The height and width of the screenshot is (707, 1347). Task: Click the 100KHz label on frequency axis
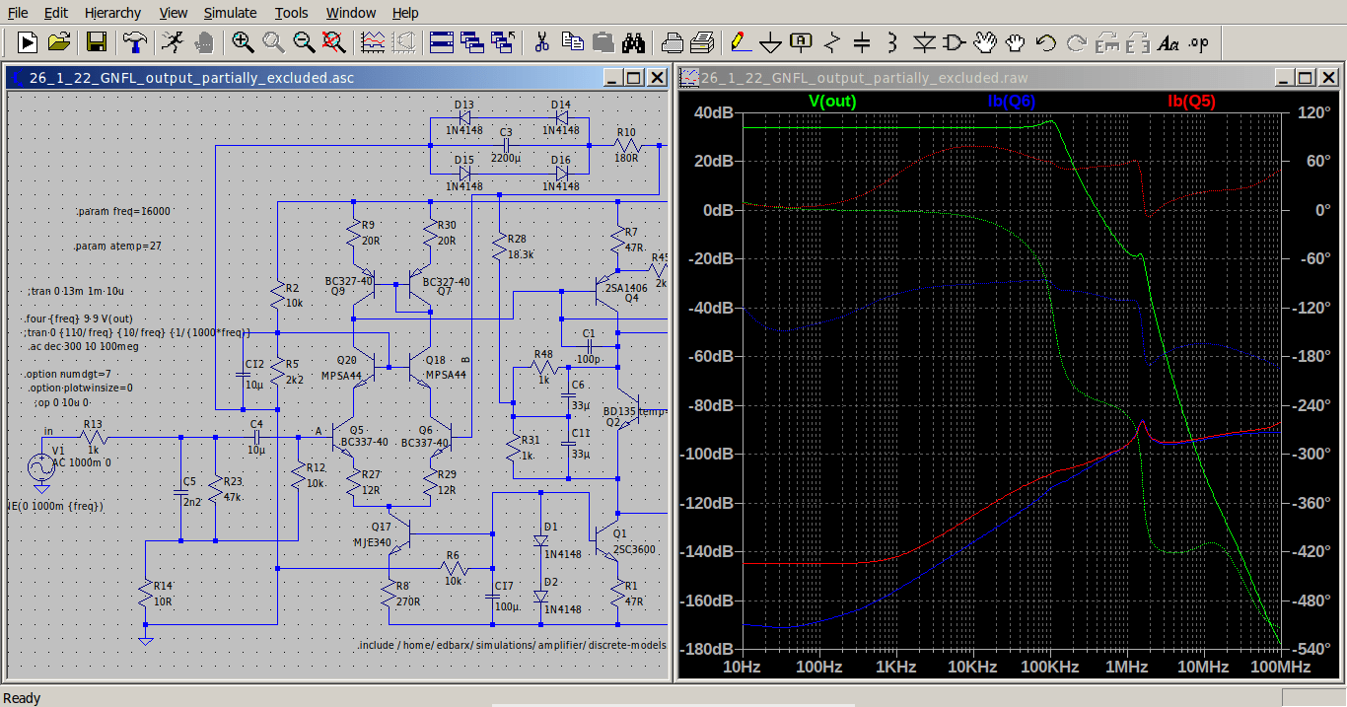[1049, 668]
